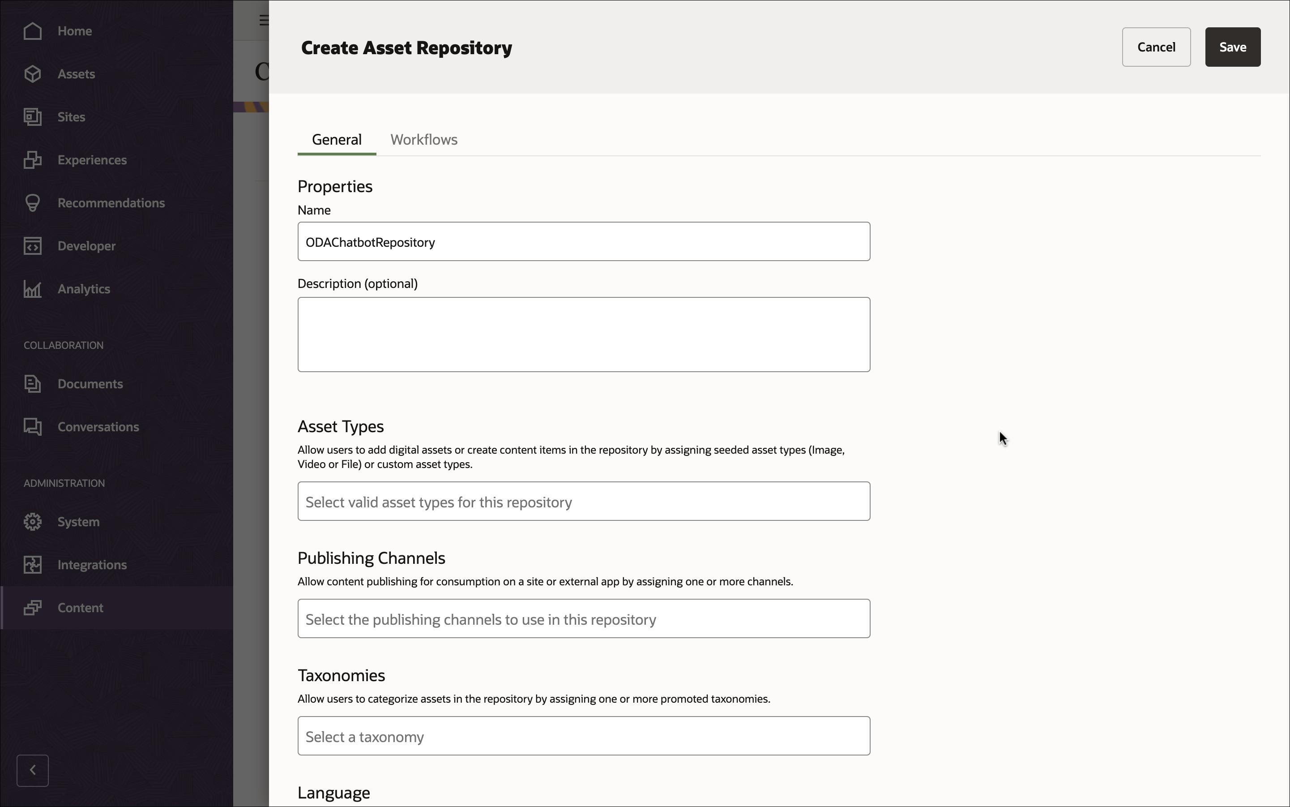
Task: Switch to the General tab
Action: pos(336,140)
